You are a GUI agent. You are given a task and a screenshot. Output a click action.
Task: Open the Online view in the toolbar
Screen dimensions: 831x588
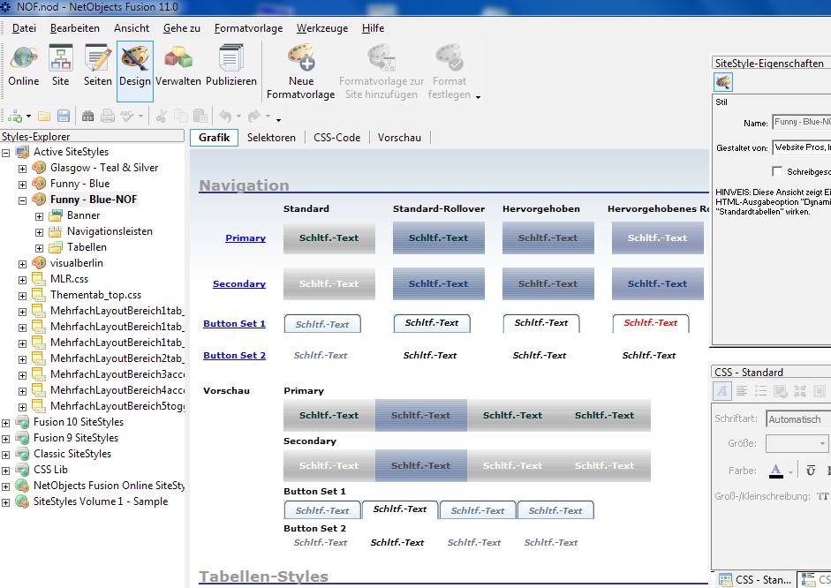point(24,66)
